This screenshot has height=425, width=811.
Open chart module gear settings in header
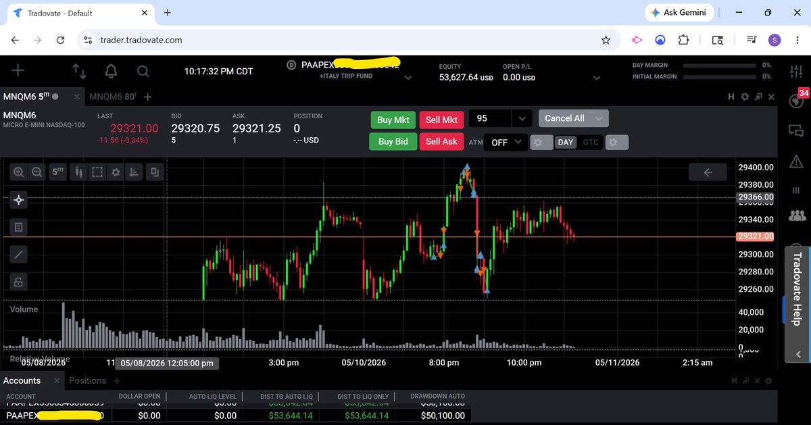(745, 97)
